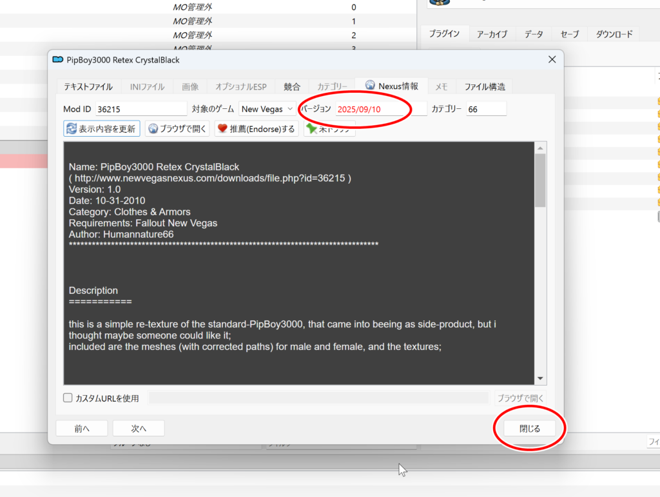The height and width of the screenshot is (497, 660).
Task: Endorse the mod with the heart button
Action: [257, 128]
